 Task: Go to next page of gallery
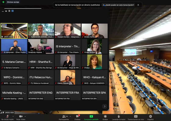coord(104,106)
